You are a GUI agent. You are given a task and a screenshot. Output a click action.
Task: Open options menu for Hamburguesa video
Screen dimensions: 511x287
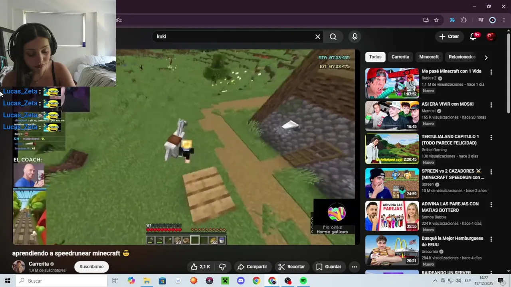point(491,239)
